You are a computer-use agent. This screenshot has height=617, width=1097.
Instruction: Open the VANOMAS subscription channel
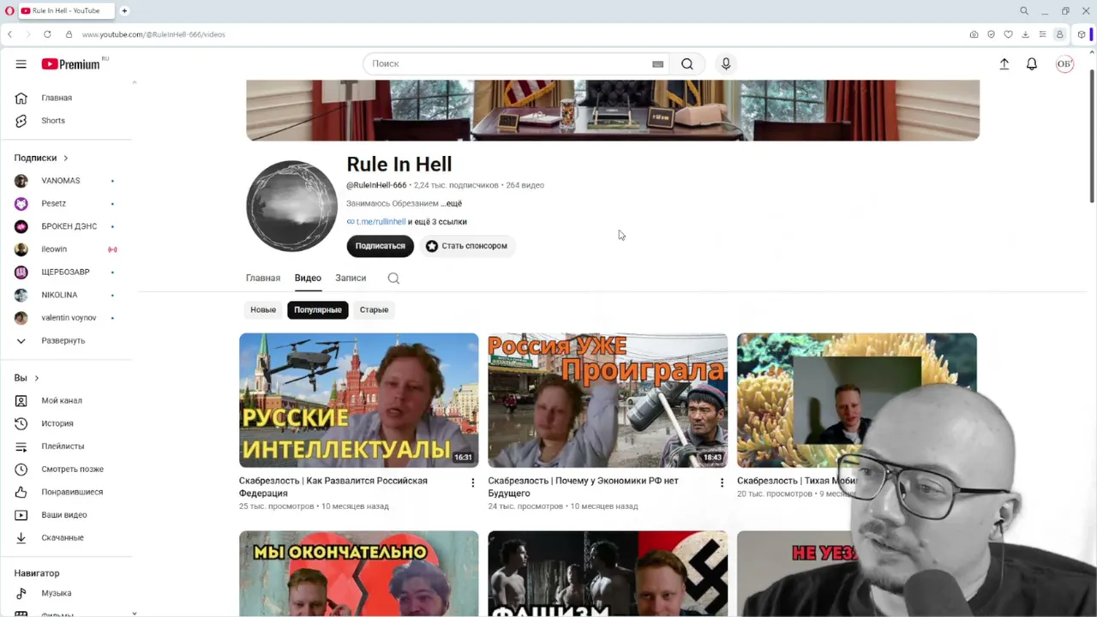coord(61,181)
